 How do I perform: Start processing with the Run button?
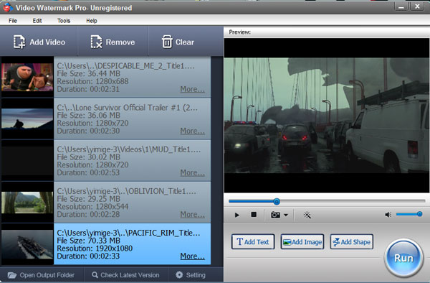coord(403,258)
